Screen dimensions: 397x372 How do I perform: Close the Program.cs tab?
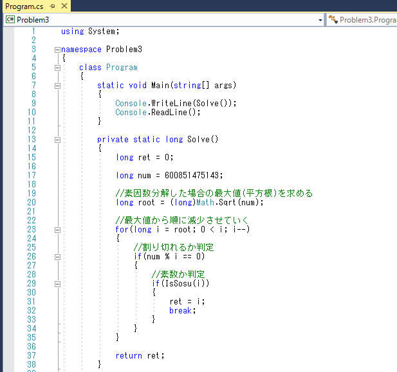tap(64, 6)
